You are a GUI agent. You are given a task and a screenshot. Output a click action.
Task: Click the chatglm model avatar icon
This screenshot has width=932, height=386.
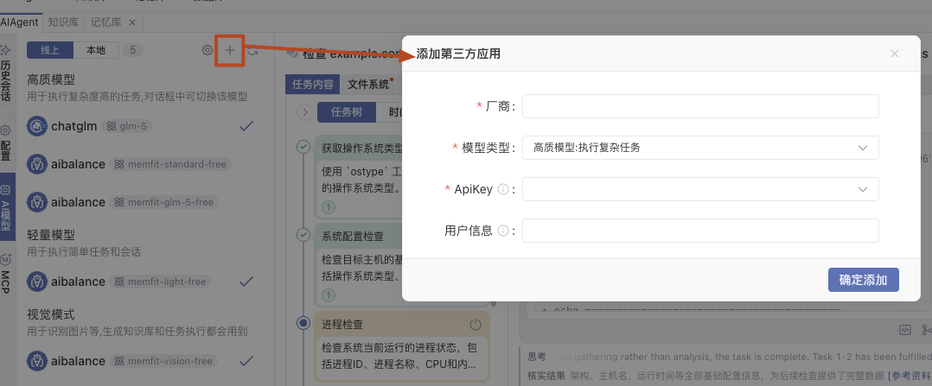(37, 126)
